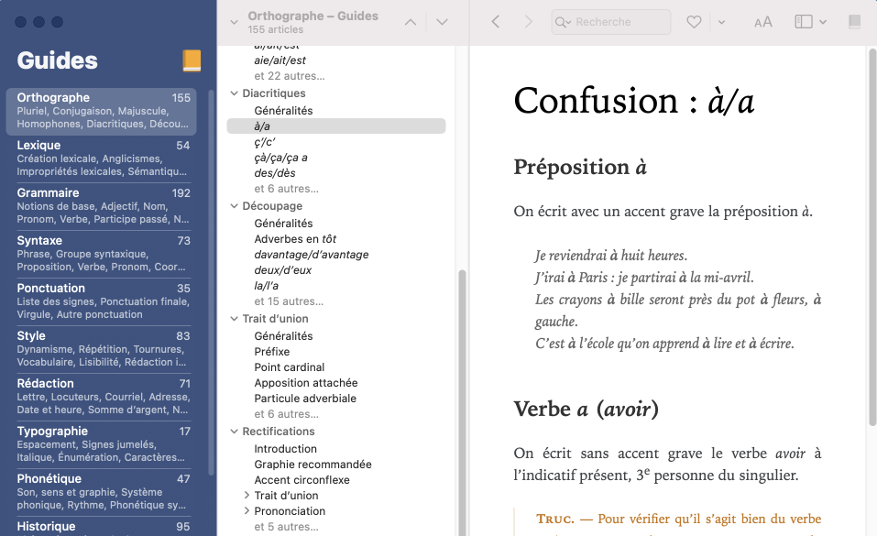
Task: Toggle the sidebar layout panel icon
Action: pos(805,22)
